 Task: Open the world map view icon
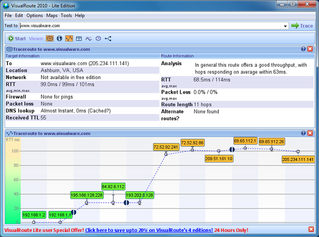[x=59, y=38]
